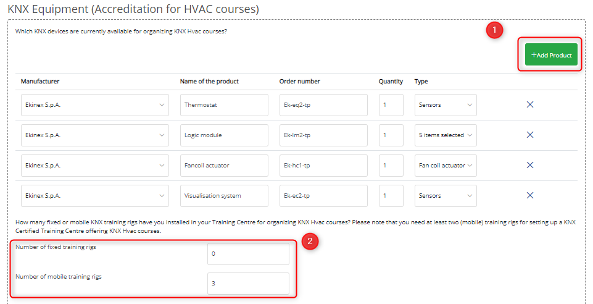Expand Manufacturer dropdown for Logic module row
Image resolution: width=593 pixels, height=304 pixels.
tap(94, 135)
